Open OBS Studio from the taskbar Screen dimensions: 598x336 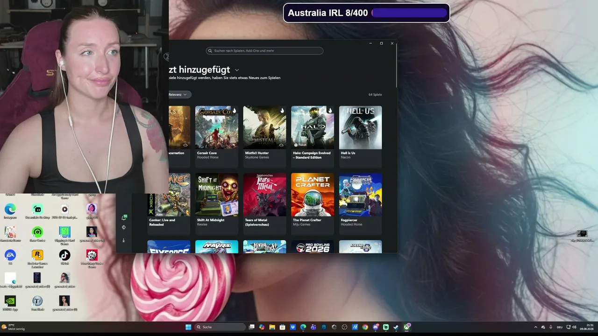pos(345,327)
